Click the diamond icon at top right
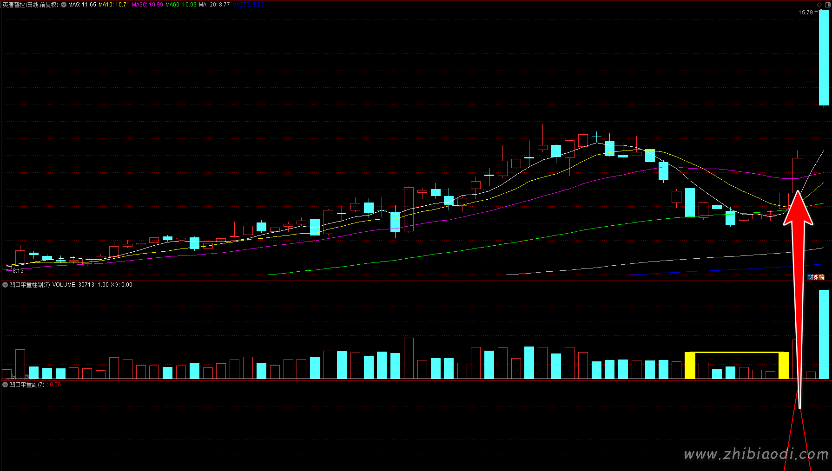 tap(819, 5)
